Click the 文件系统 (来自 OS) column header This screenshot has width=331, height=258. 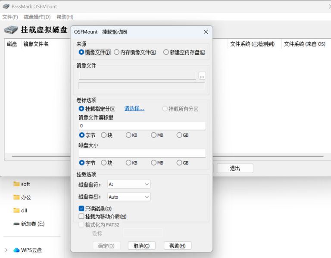[x=305, y=44]
